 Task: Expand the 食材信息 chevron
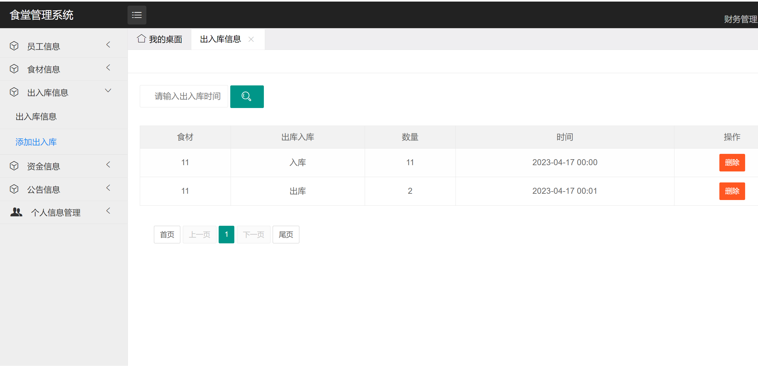[x=108, y=68]
